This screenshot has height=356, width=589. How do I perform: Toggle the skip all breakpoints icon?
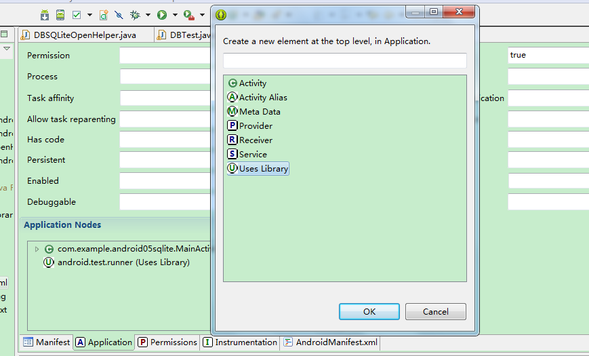point(119,15)
